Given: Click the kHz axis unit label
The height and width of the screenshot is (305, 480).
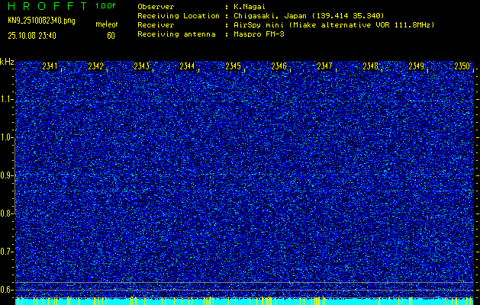Looking at the screenshot, I should [7, 62].
